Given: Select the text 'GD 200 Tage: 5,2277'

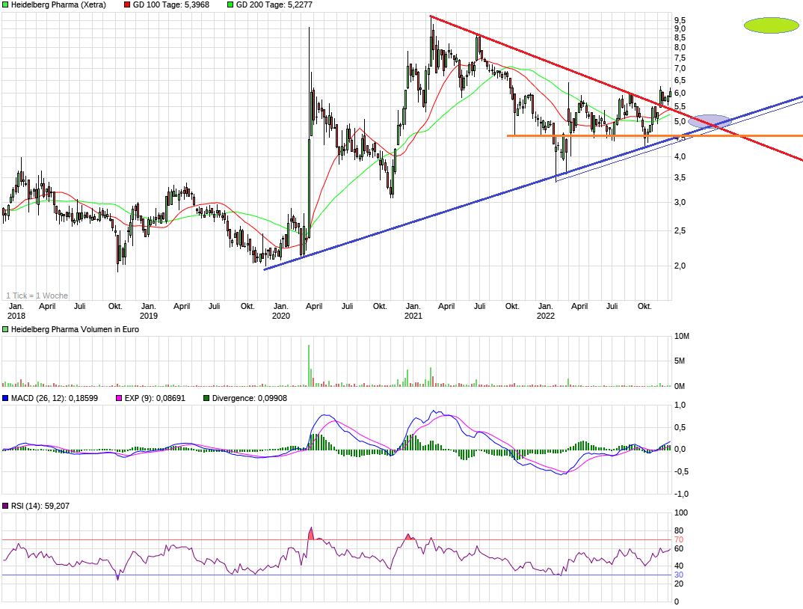Looking at the screenshot, I should pos(274,4).
